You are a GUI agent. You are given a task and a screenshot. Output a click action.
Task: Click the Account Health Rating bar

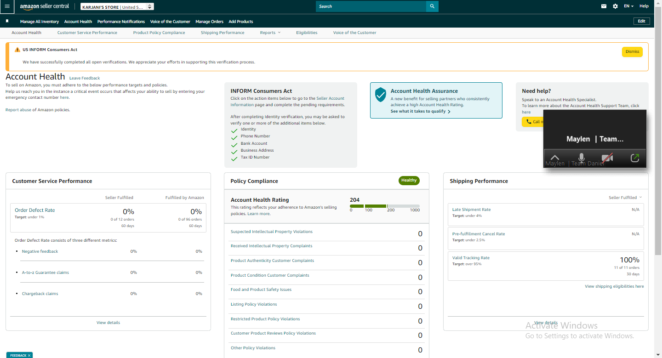point(385,206)
